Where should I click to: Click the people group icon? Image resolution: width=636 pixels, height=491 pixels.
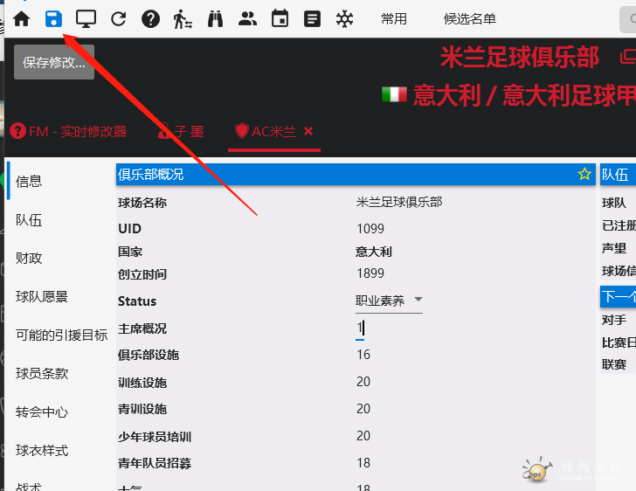(247, 18)
